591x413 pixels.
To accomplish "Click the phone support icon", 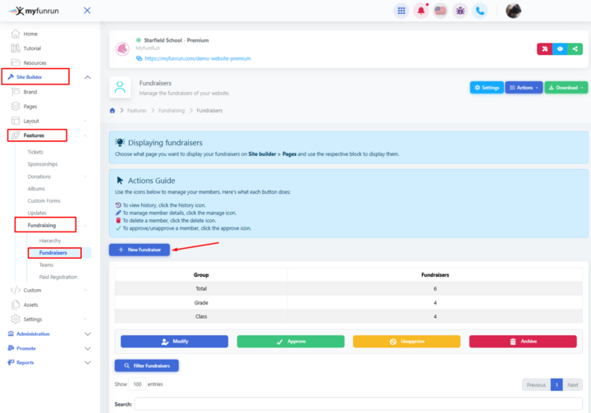I will [x=480, y=11].
